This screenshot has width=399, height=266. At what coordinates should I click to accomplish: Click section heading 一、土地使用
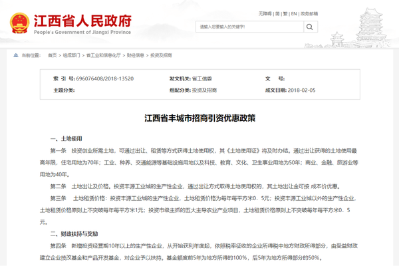[66, 139]
